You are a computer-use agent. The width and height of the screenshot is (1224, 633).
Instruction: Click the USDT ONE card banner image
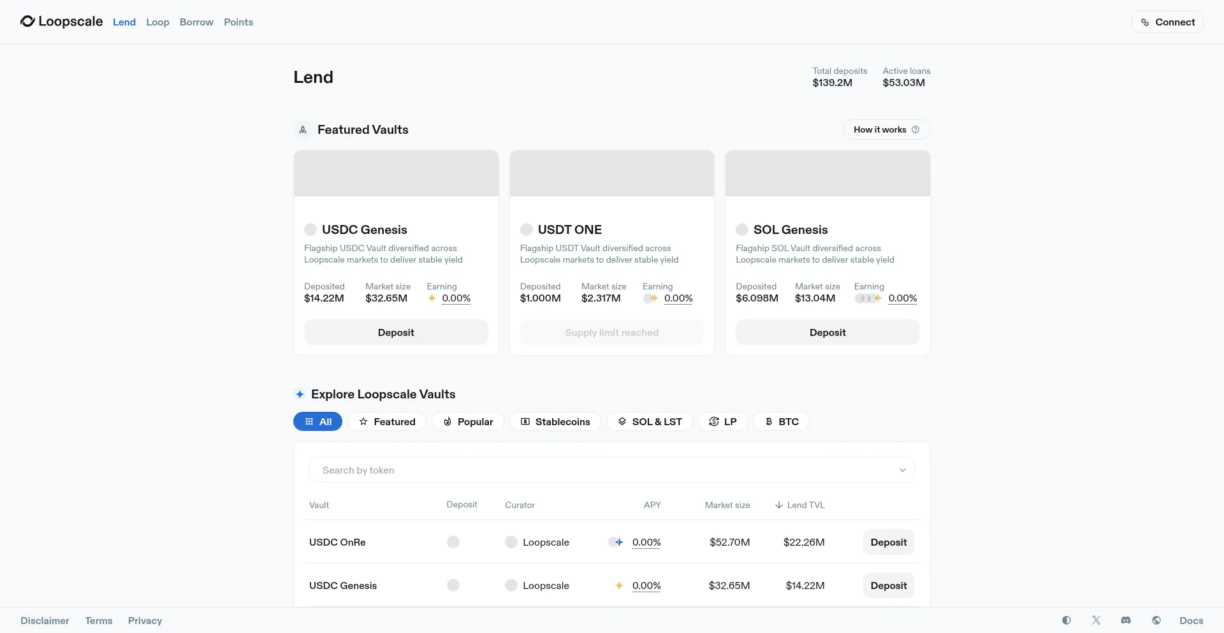coord(612,173)
